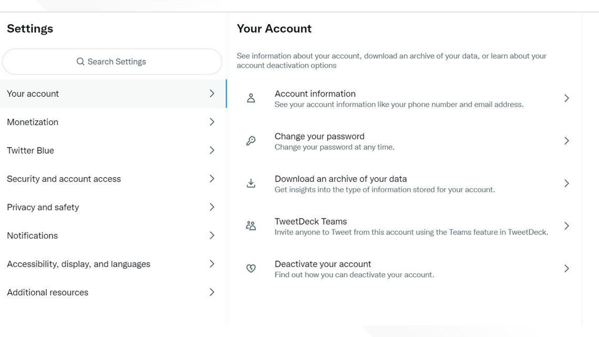The image size is (599, 337).
Task: Select Your account in the settings menu
Action: 113,94
